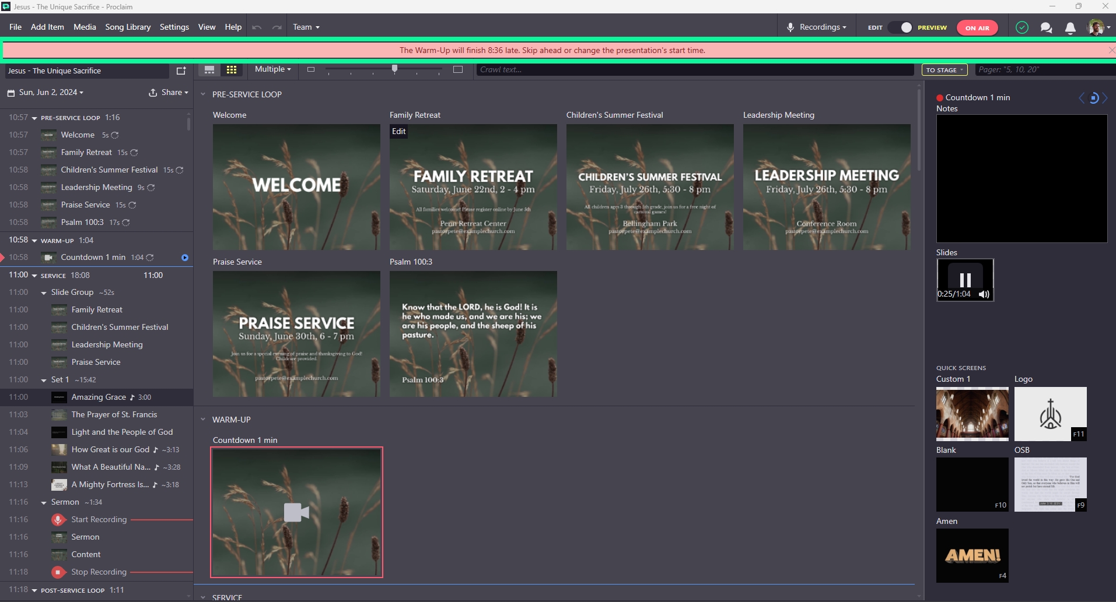Show the Amen quick screen

[972, 556]
